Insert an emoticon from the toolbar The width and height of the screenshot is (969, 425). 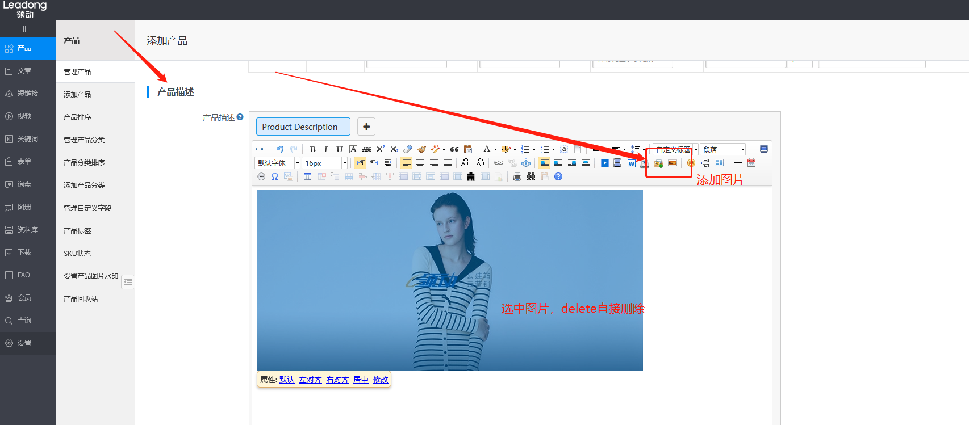691,163
